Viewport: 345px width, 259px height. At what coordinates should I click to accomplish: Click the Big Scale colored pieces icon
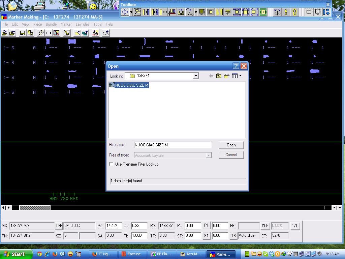click(56, 33)
